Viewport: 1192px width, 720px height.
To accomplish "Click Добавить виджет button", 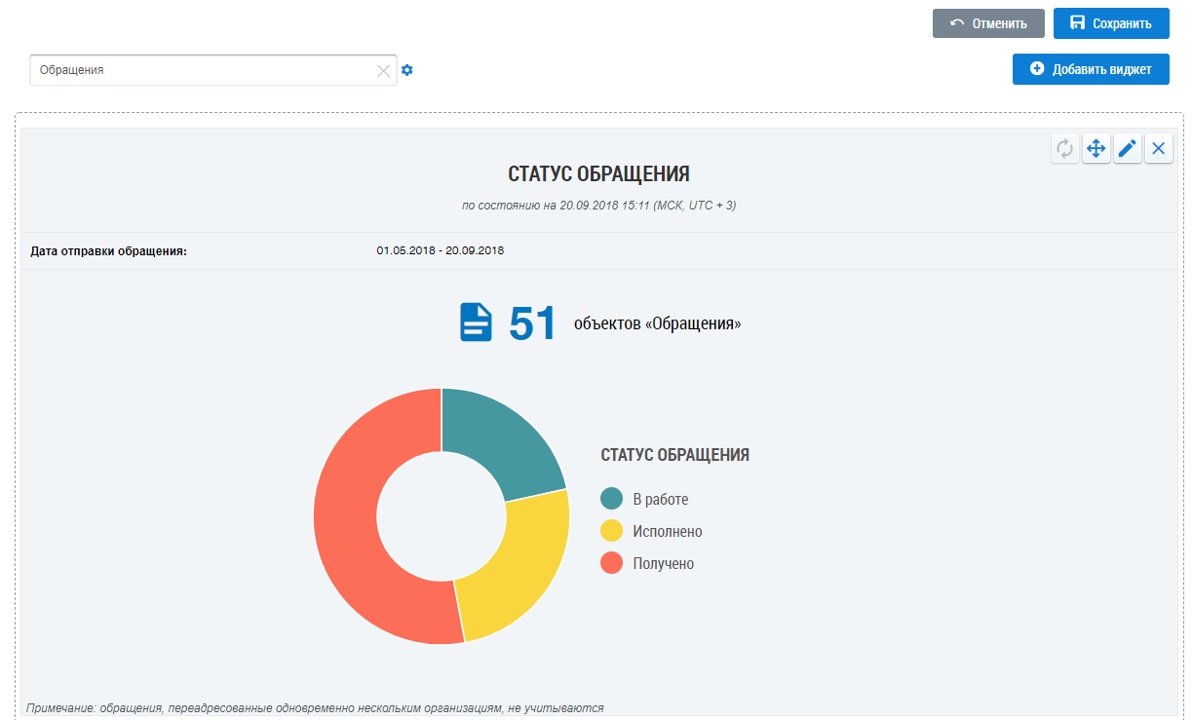I will click(x=1091, y=69).
